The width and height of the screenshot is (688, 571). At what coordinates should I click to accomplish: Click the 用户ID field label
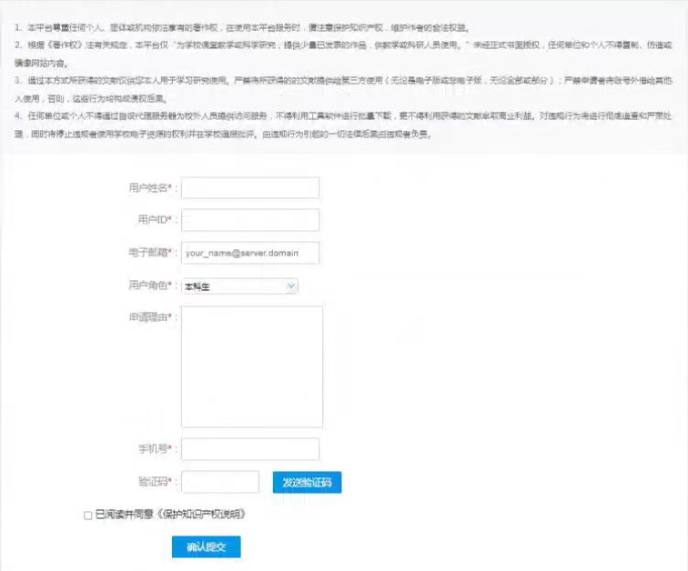[x=153, y=220]
